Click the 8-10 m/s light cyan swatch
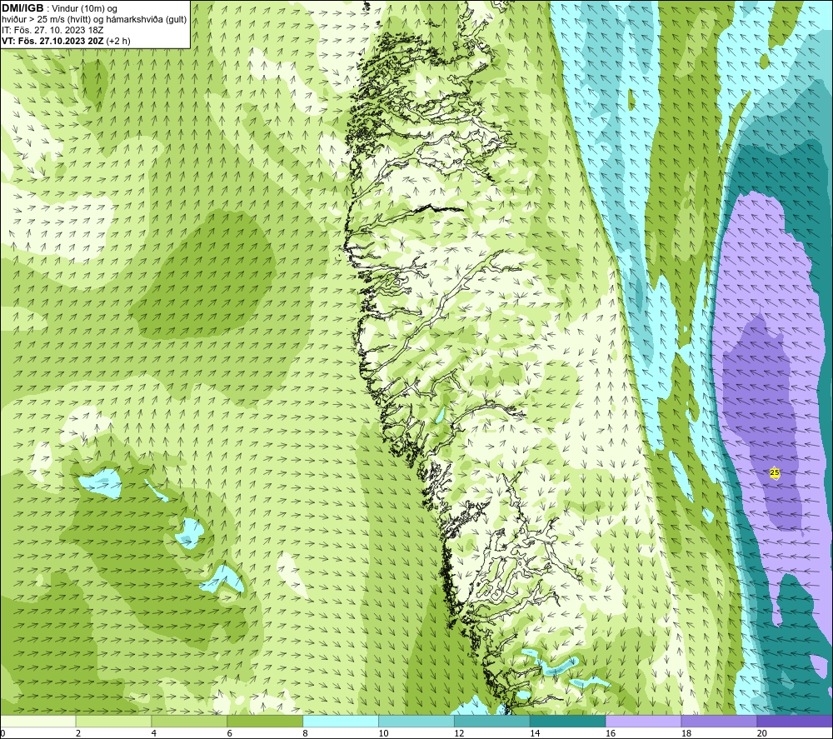This screenshot has height=739, width=833. click(x=341, y=721)
